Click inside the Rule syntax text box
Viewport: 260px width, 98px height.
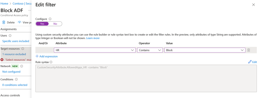[x=146, y=78]
